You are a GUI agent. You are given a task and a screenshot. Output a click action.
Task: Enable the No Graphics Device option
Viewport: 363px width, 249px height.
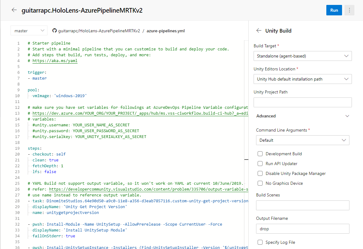click(x=260, y=183)
